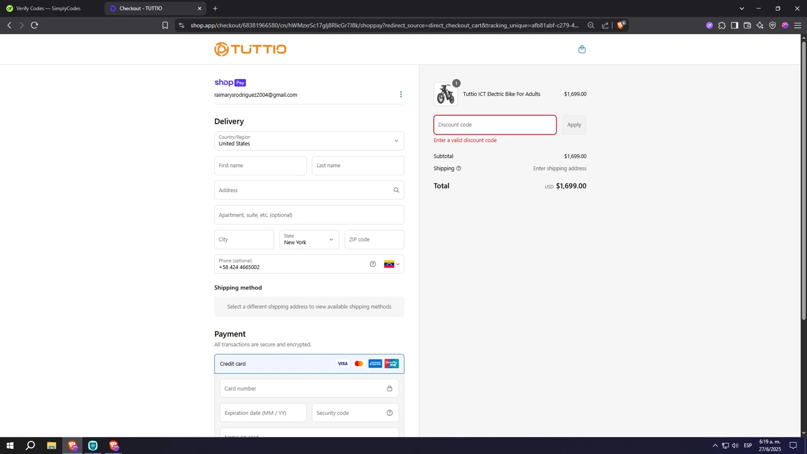807x454 pixels.
Task: Show security code help icon
Action: coord(390,413)
